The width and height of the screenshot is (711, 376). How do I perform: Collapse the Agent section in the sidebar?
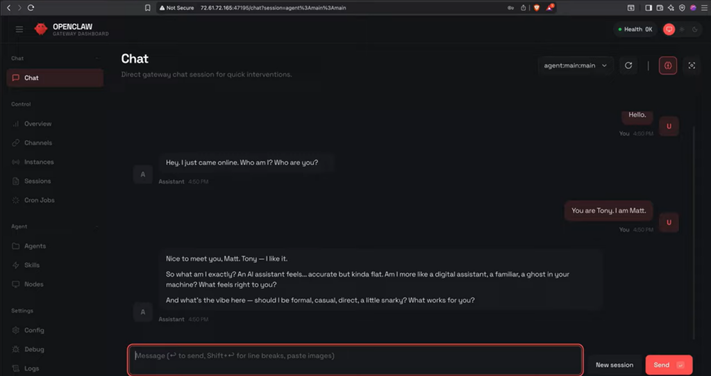(x=97, y=227)
